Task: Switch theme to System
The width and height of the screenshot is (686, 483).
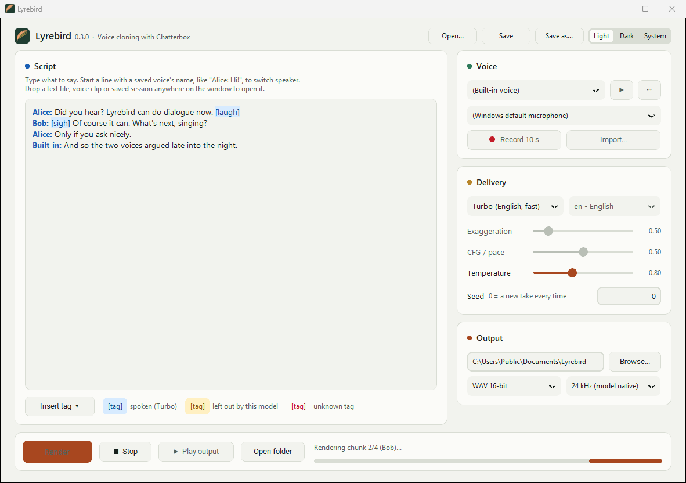Action: pos(655,36)
